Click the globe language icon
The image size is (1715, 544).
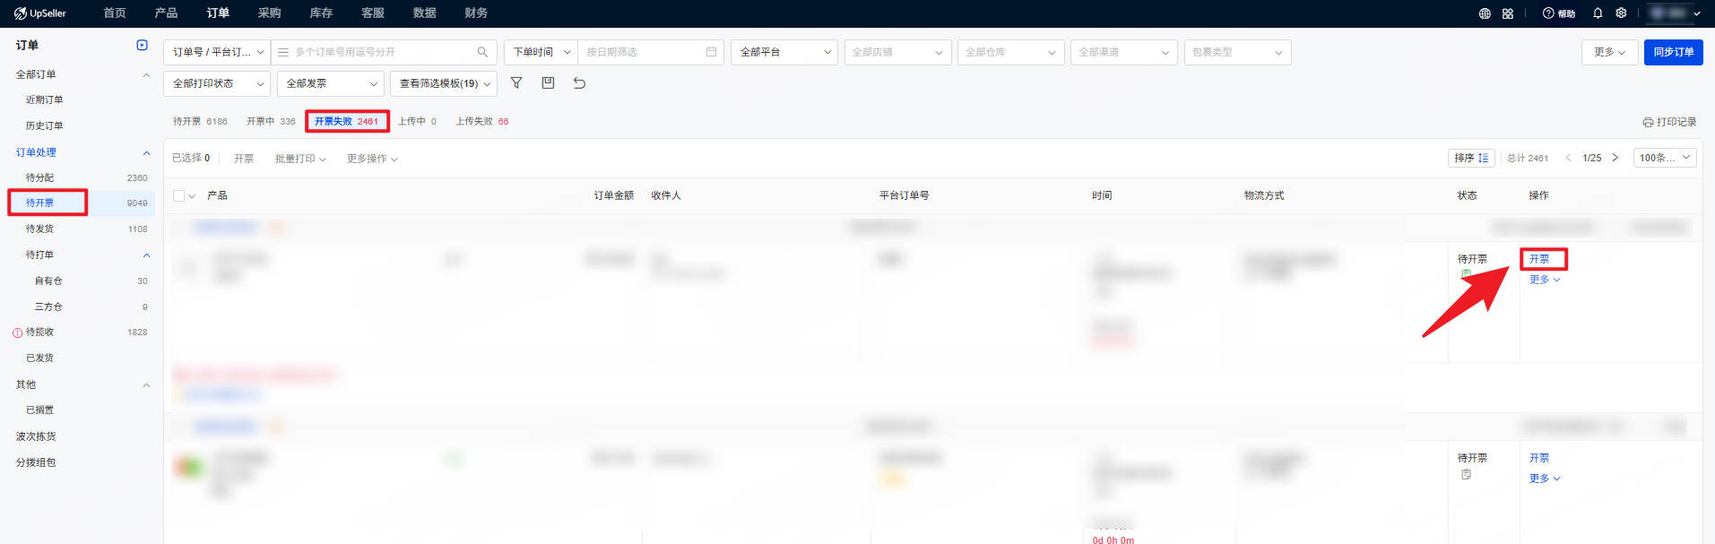point(1485,13)
